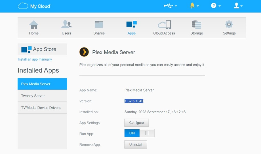This screenshot has height=154, width=261.
Task: Click the App Name: label
Action: click(88, 90)
